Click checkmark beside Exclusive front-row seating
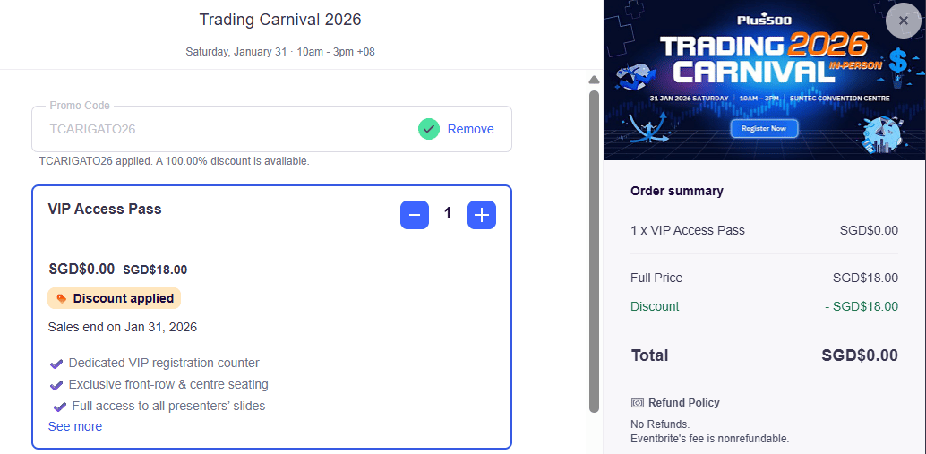 pos(56,385)
